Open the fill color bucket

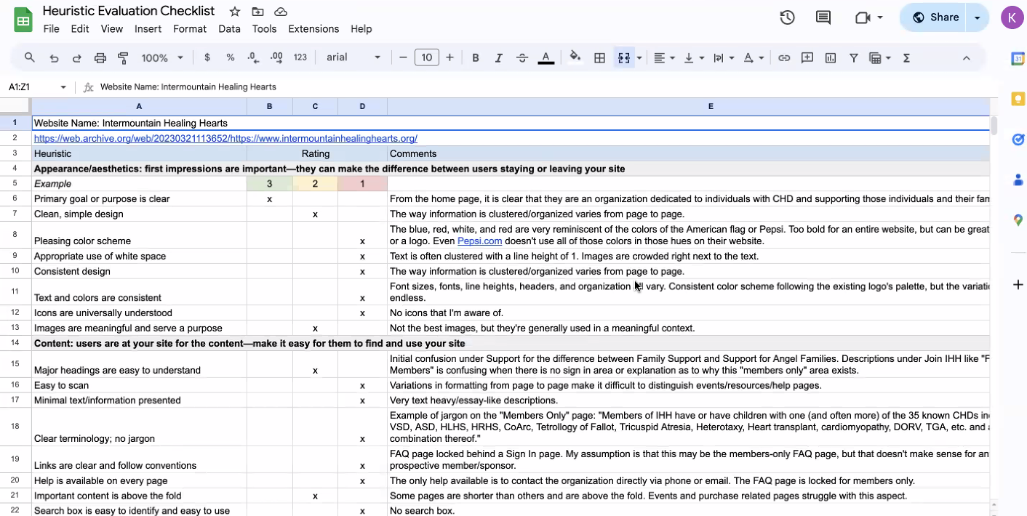click(575, 57)
